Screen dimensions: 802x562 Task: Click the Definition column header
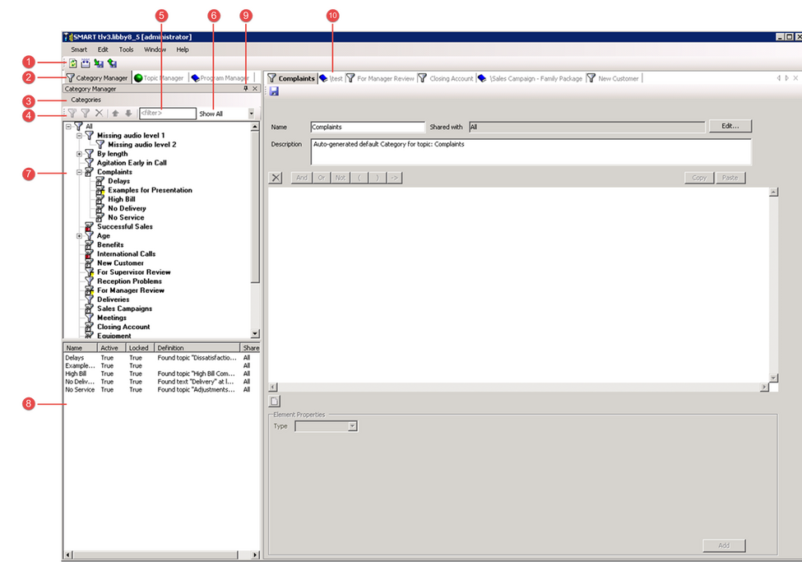click(197, 347)
